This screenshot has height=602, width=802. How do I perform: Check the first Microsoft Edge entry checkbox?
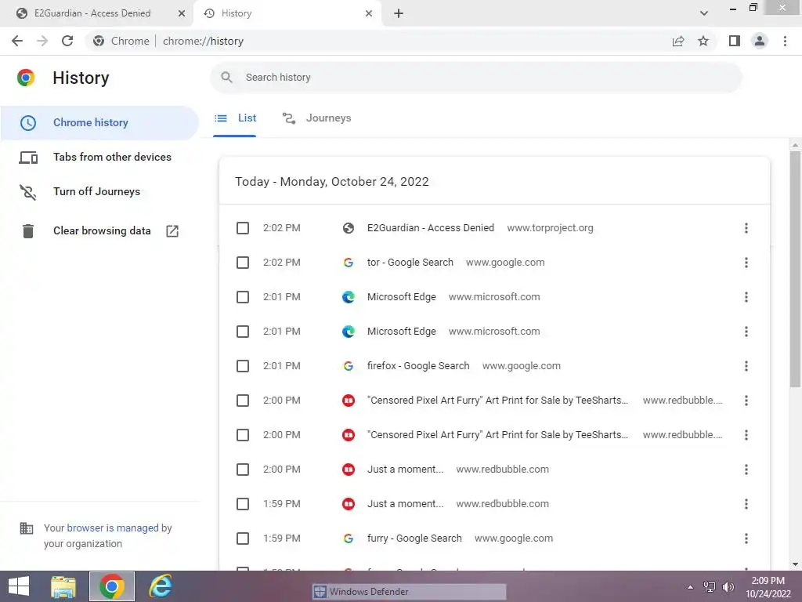point(243,297)
